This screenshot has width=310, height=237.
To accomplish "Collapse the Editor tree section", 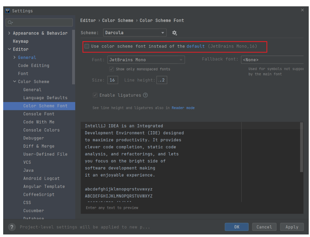I will (9, 49).
